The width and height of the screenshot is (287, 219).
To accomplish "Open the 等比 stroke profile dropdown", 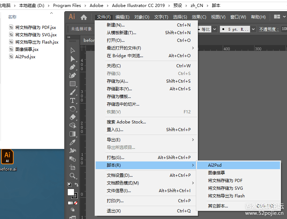I will 214,29.
